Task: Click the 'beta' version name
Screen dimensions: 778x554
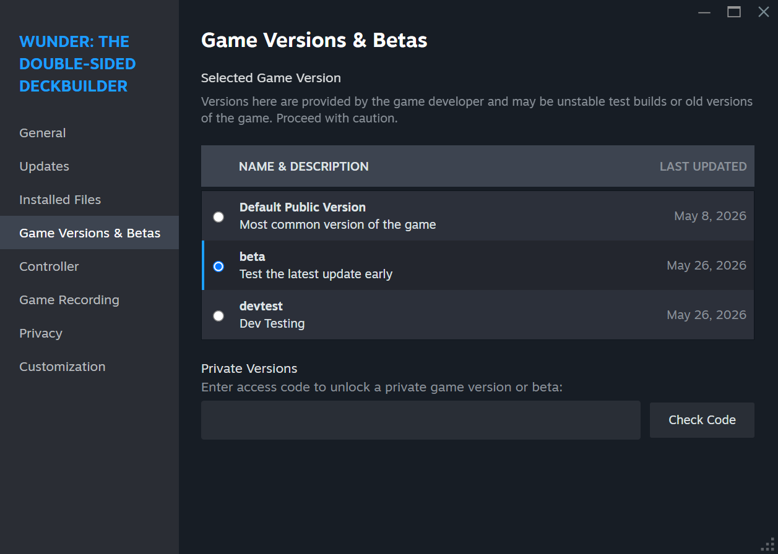Action: click(x=253, y=257)
